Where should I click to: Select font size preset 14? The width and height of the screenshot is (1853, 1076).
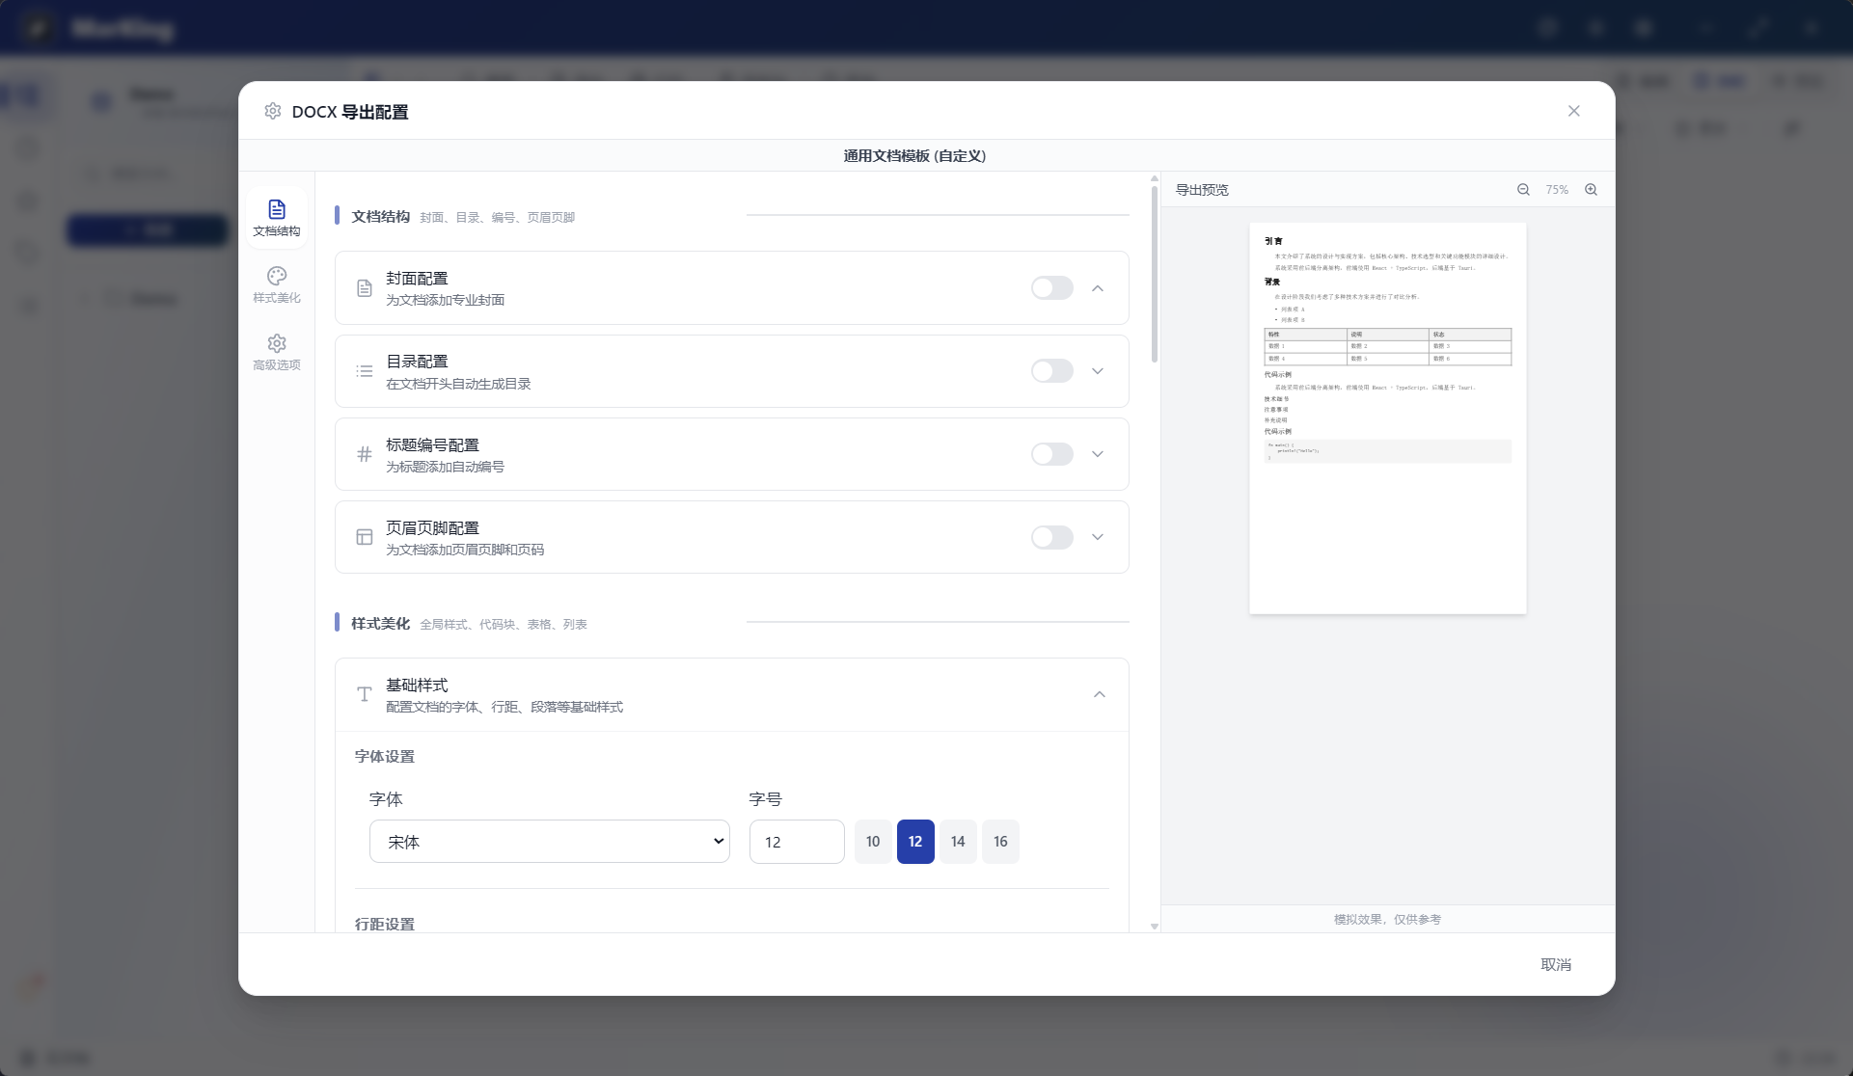click(957, 841)
